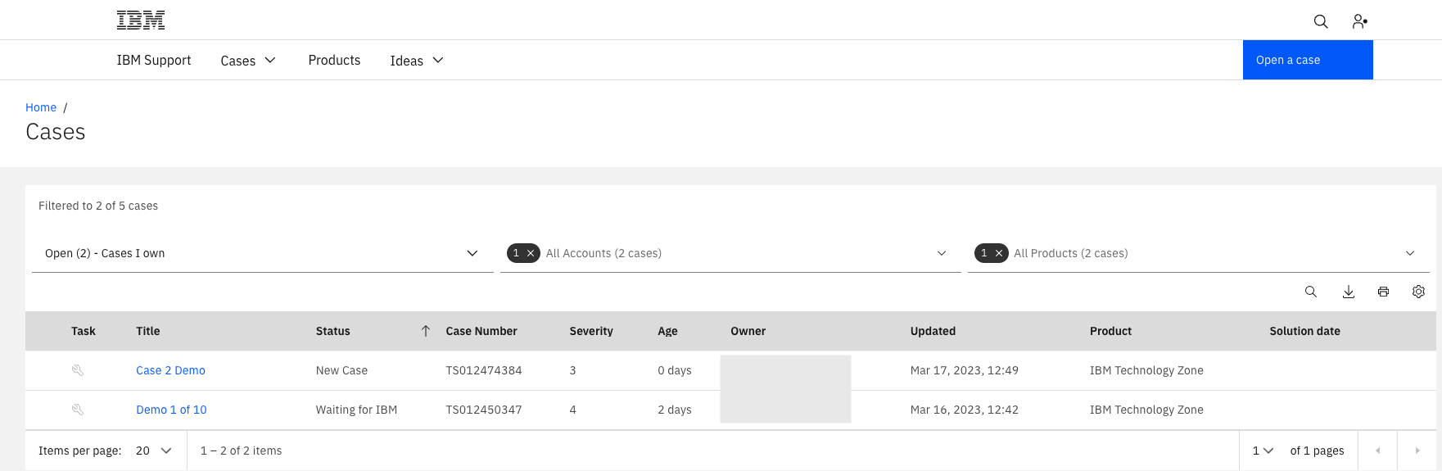1442x471 pixels.
Task: Search the cases table with magnifier icon
Action: (x=1311, y=292)
